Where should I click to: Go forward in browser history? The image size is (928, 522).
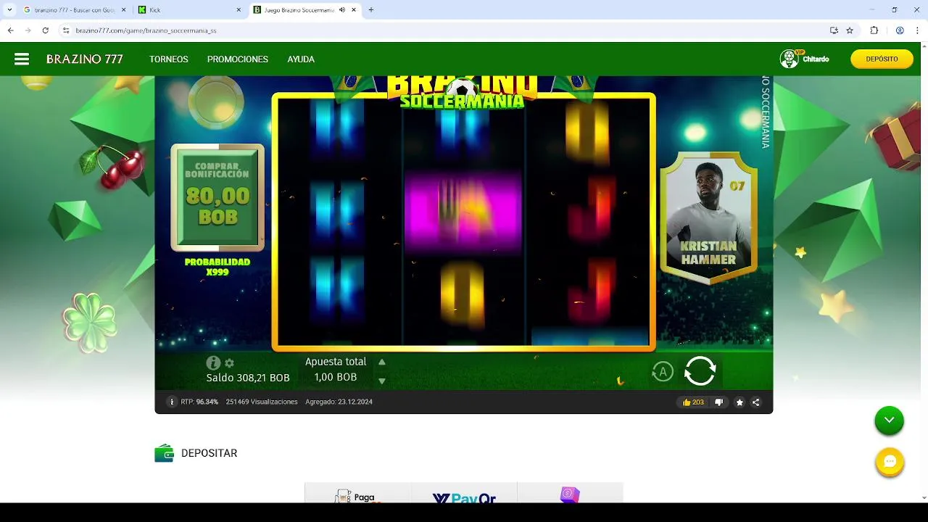[x=28, y=30]
